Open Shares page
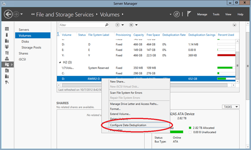Image resolution: width=251 pixels, height=150 pixels. (23, 53)
